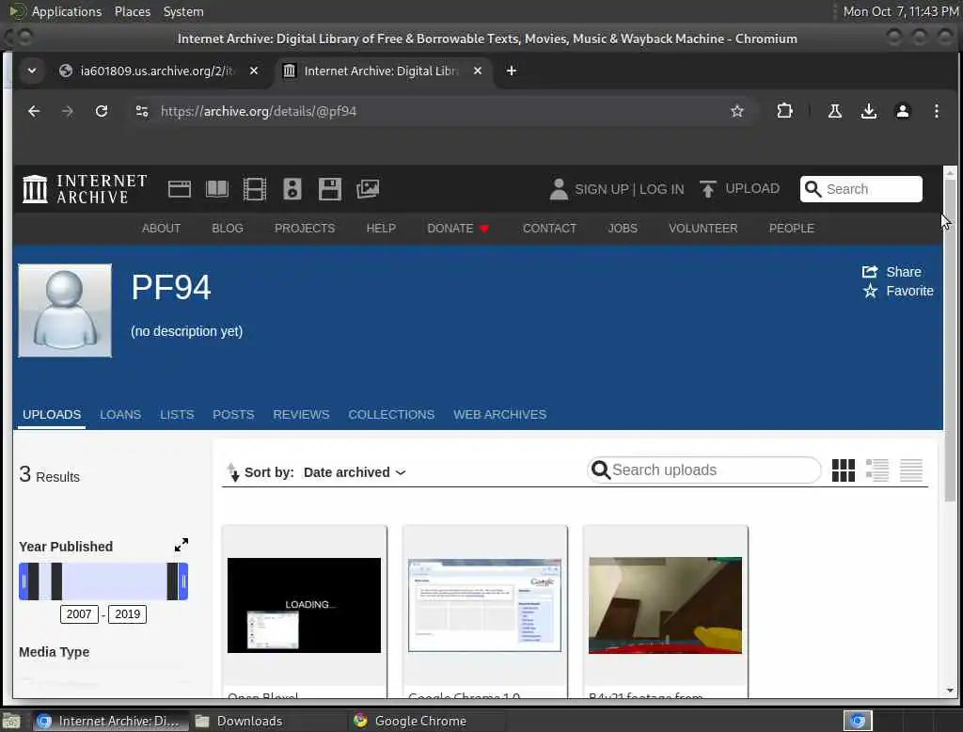Select the WEB ARCHIVES profile tab
The width and height of the screenshot is (963, 732).
pyautogui.click(x=499, y=414)
